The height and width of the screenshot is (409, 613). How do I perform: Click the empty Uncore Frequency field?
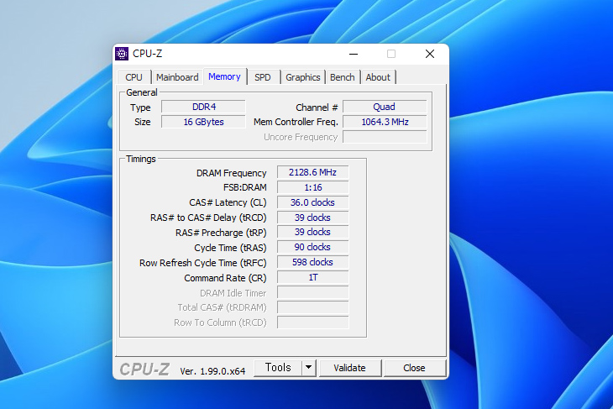(x=385, y=137)
